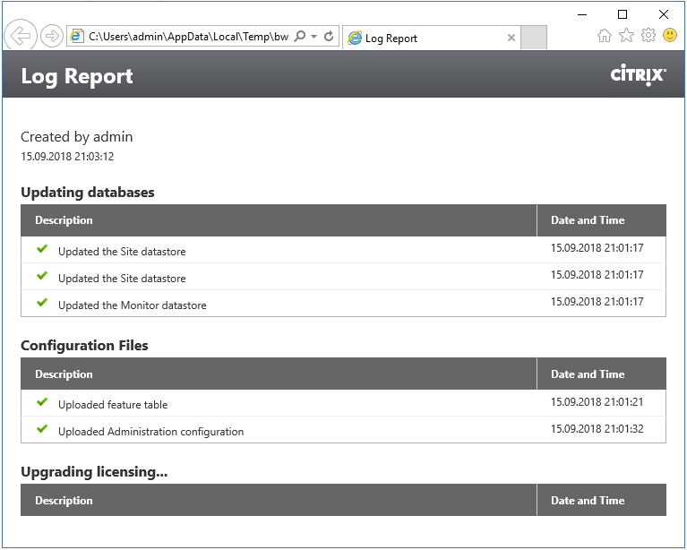
Task: Click checkmark next to Uploaded feature table
Action: 42,402
